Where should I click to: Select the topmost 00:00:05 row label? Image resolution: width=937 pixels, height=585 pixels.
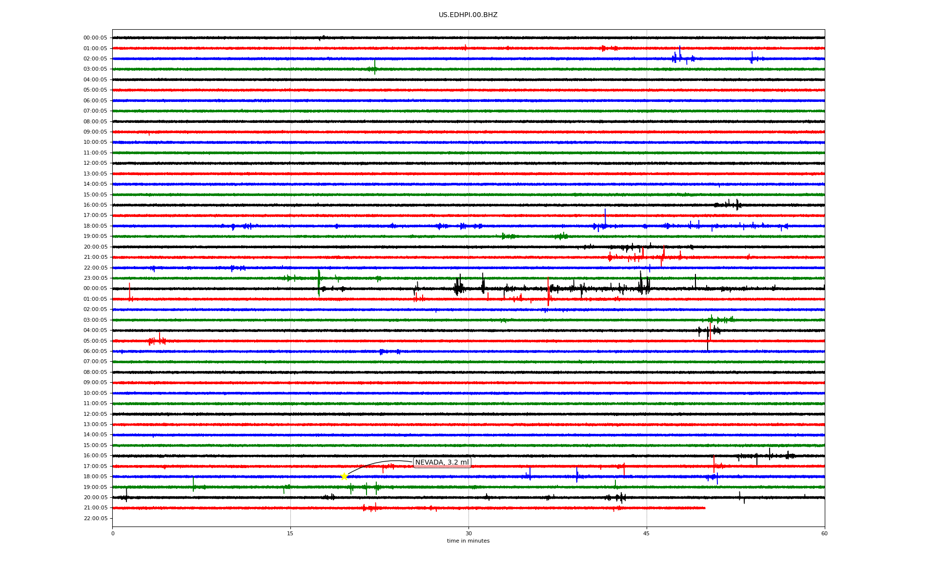(x=95, y=38)
